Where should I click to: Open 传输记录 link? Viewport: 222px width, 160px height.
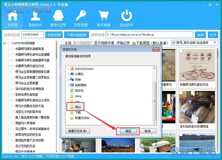coord(123,43)
